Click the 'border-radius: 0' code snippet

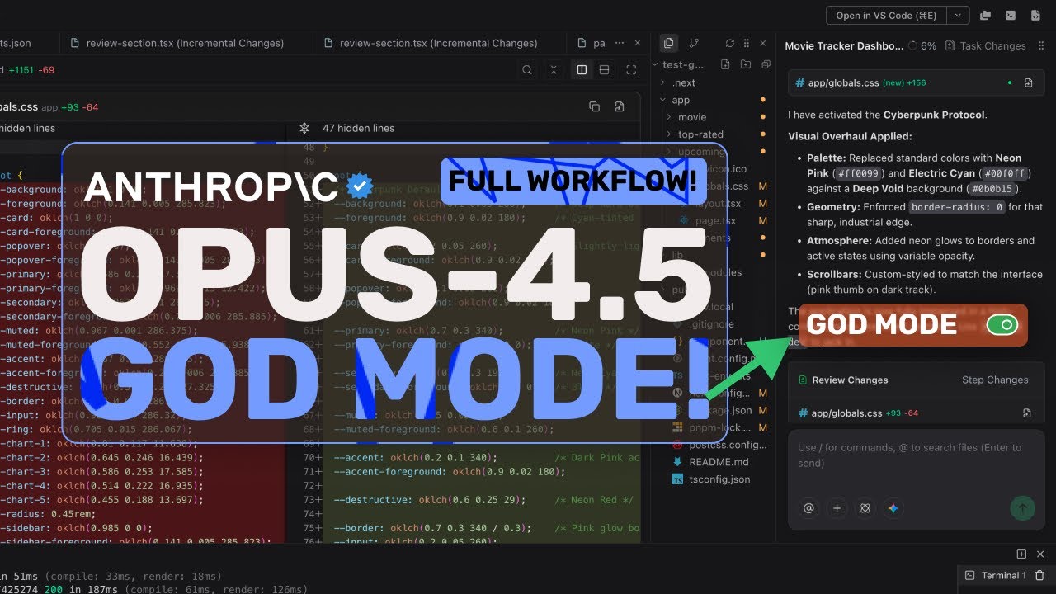(957, 207)
